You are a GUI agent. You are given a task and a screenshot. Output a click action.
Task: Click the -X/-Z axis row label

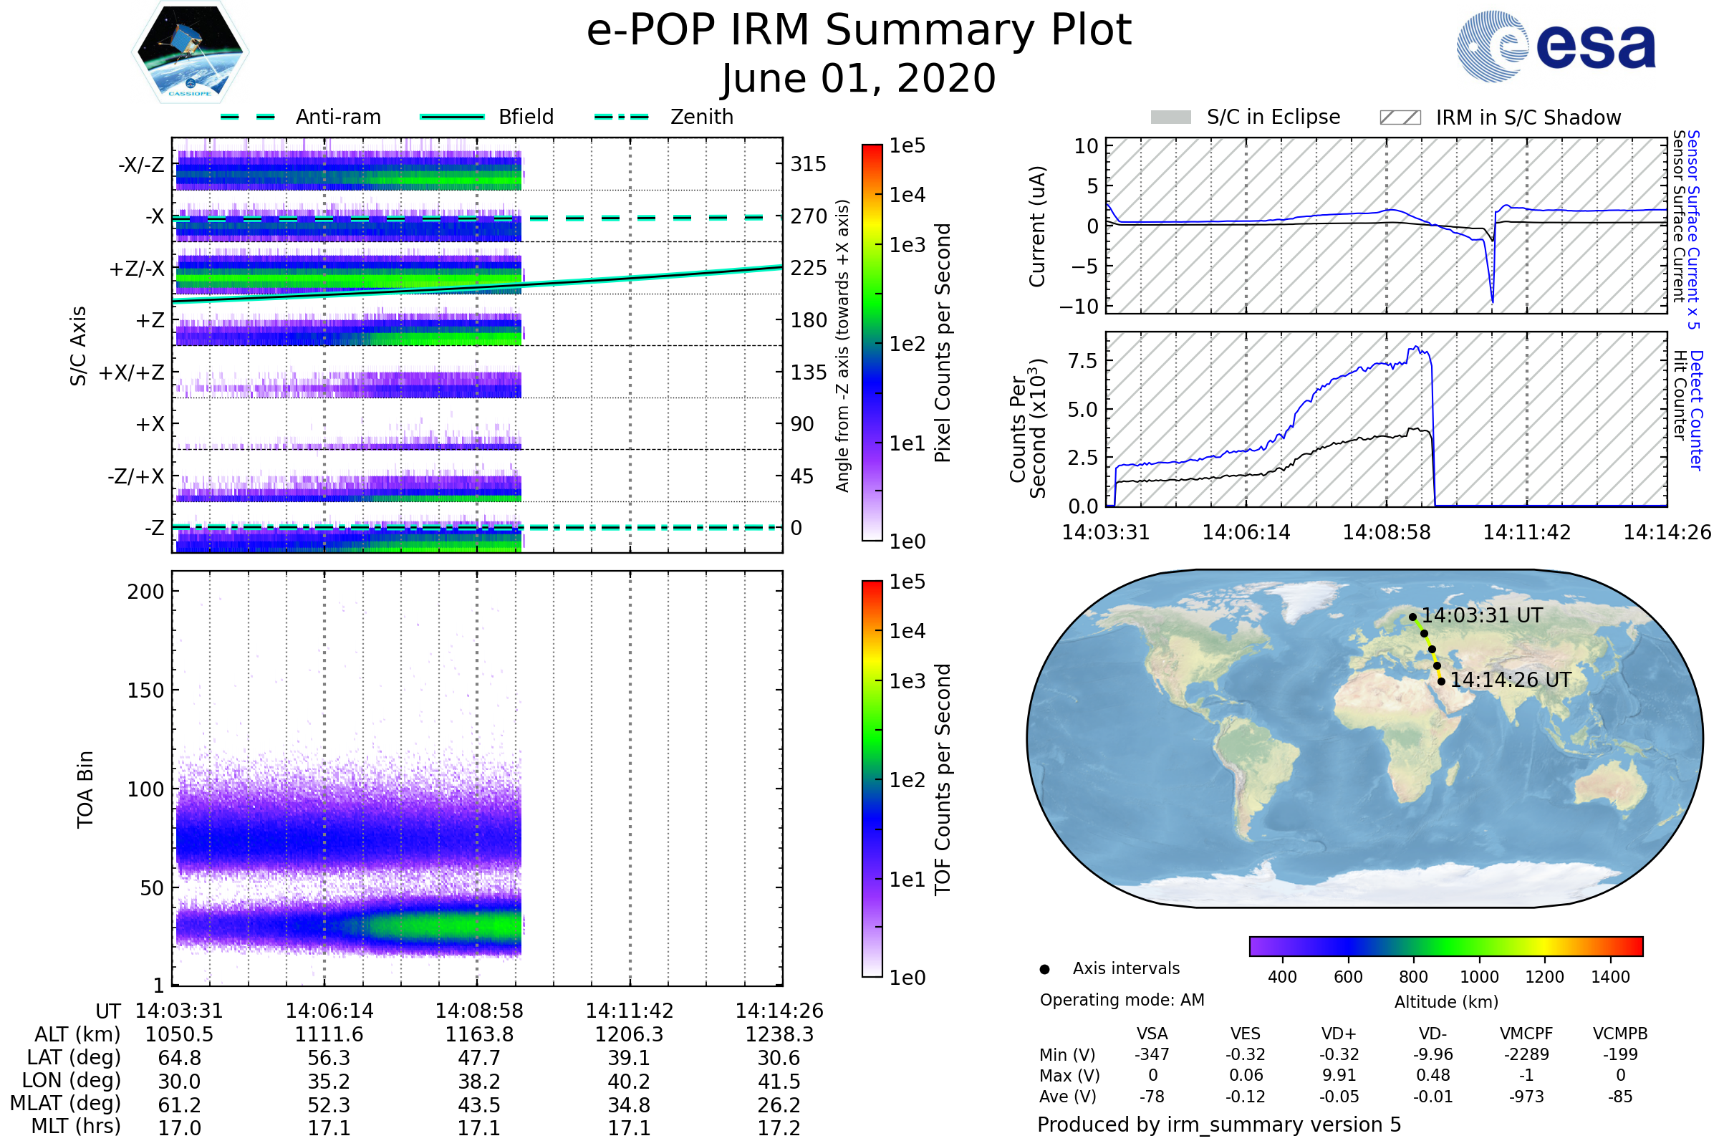pos(141,165)
